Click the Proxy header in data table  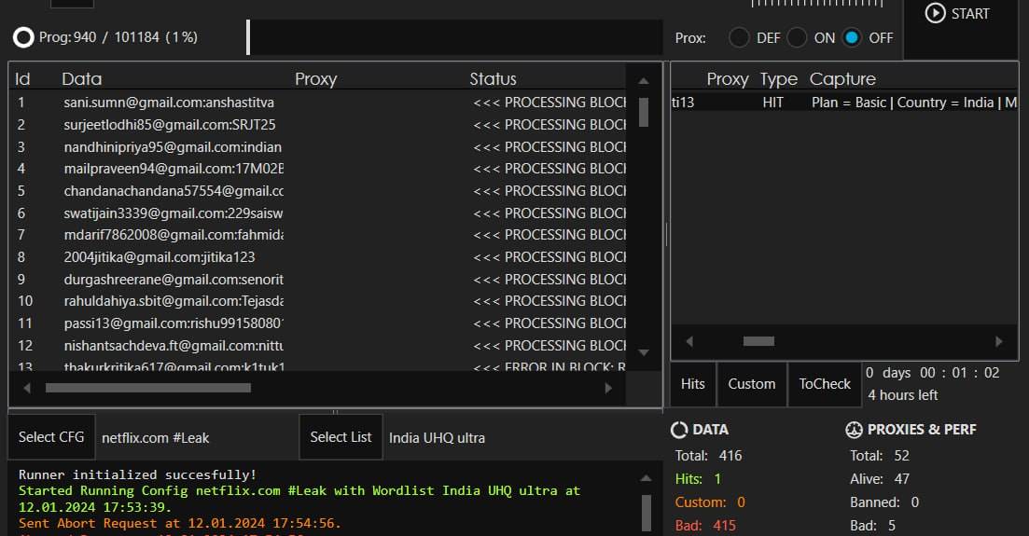tap(315, 79)
